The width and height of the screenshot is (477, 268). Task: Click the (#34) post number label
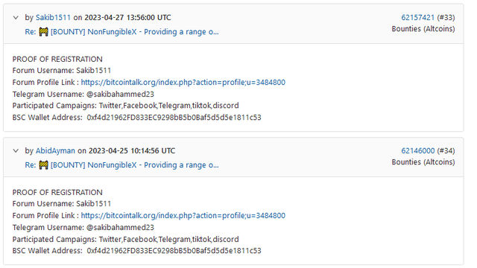click(446, 150)
